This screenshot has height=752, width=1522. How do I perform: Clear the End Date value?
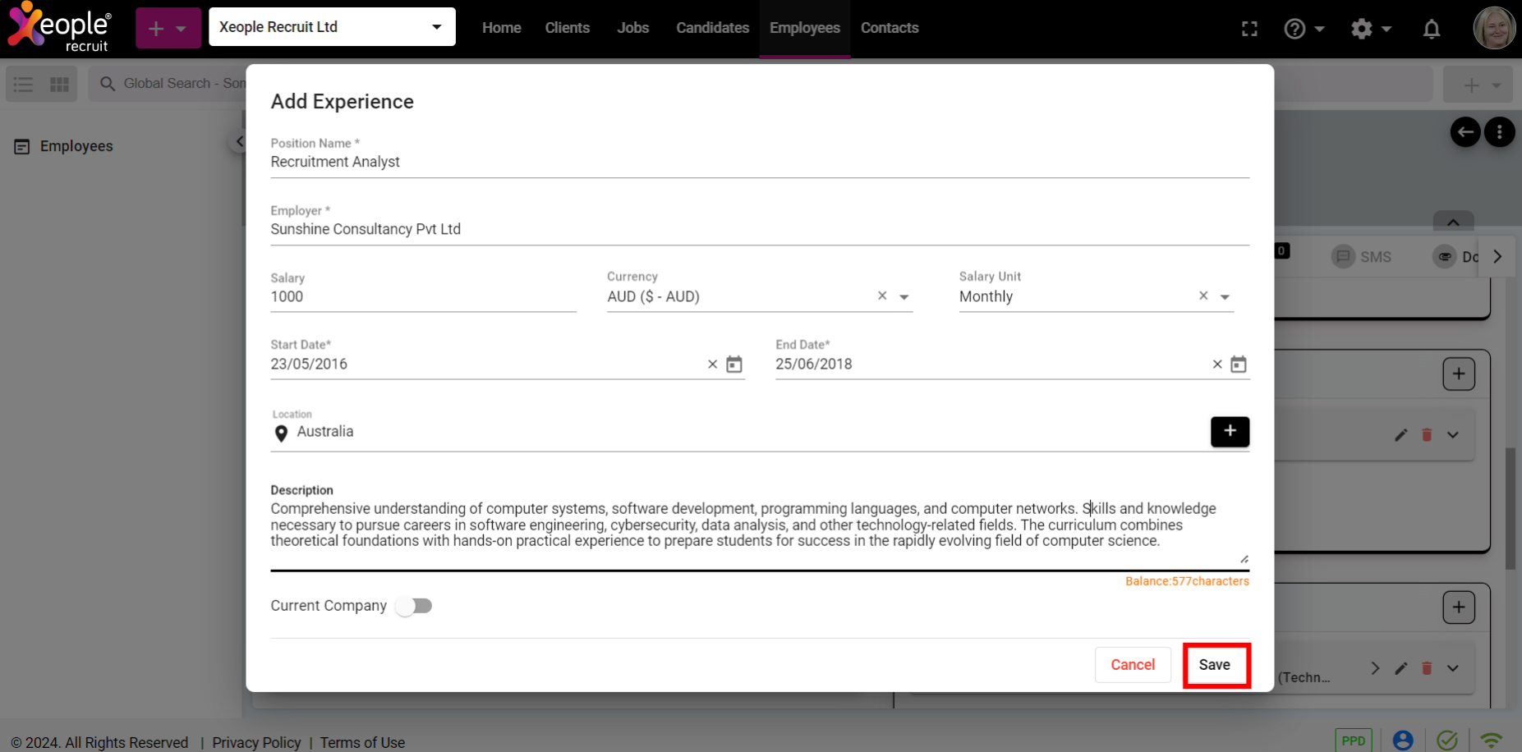tap(1217, 365)
